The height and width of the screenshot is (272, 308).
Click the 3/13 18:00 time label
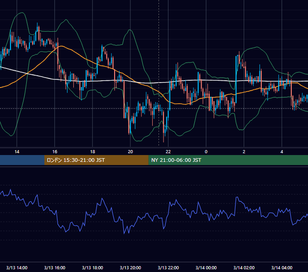92,267
